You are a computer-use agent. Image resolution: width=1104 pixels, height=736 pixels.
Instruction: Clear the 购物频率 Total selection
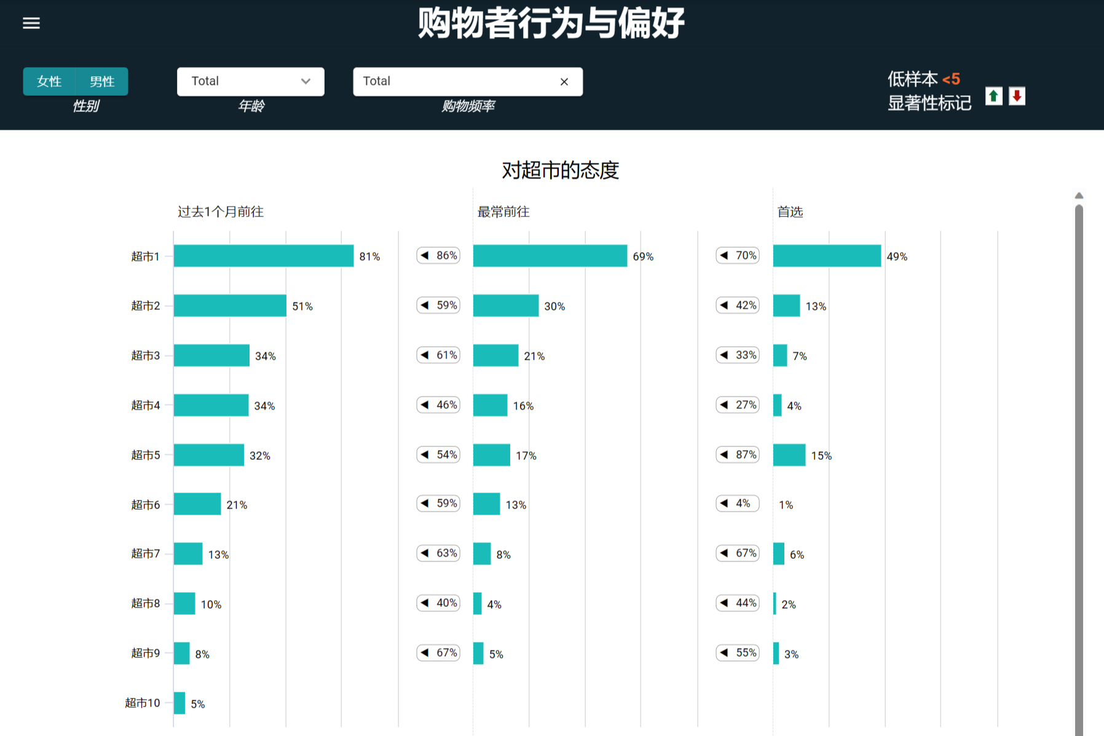(564, 82)
